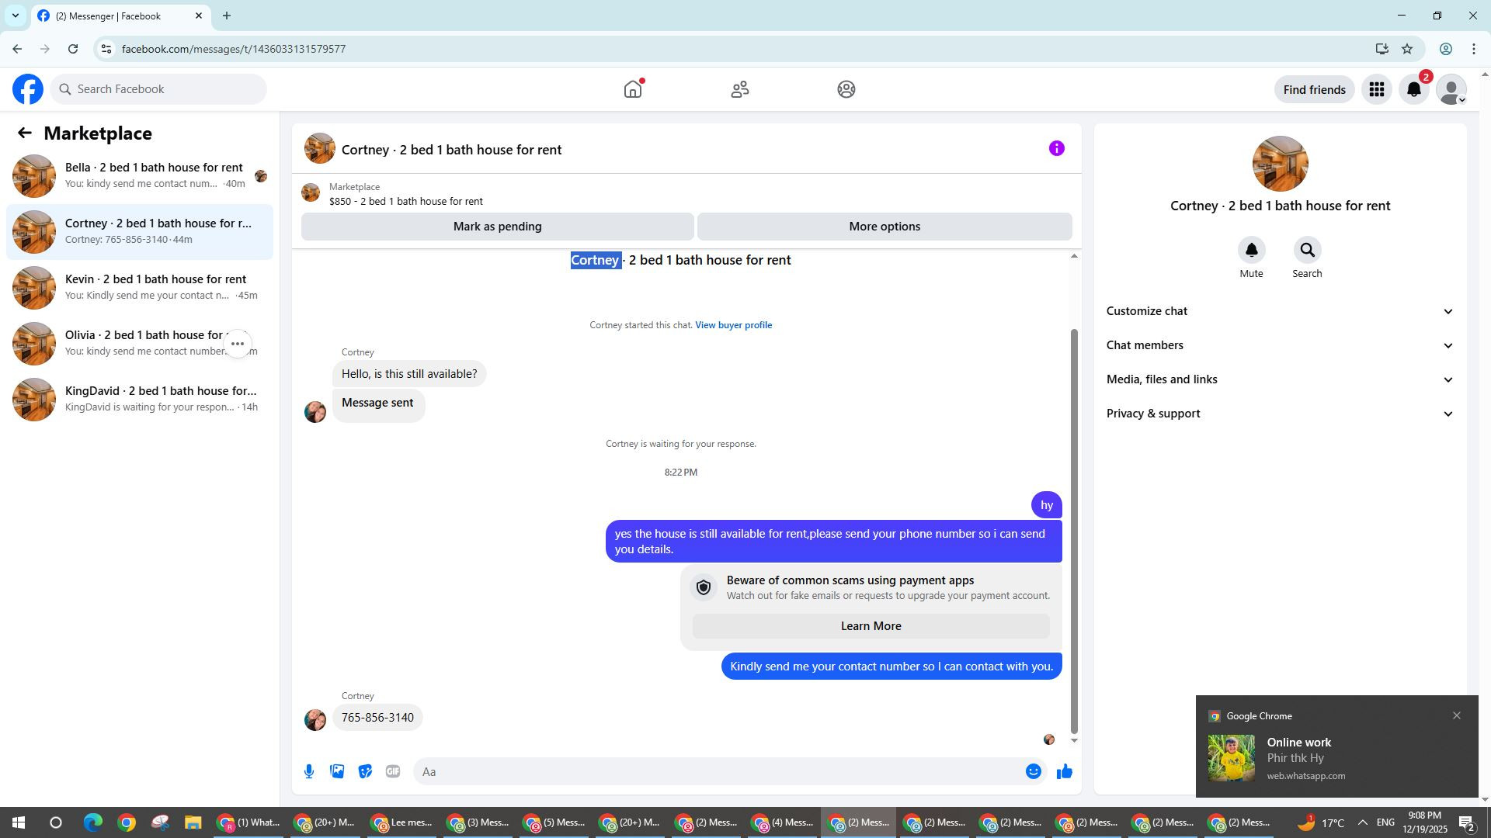Open Facebook notifications bell
Viewport: 1491px width, 838px height.
coord(1413,90)
